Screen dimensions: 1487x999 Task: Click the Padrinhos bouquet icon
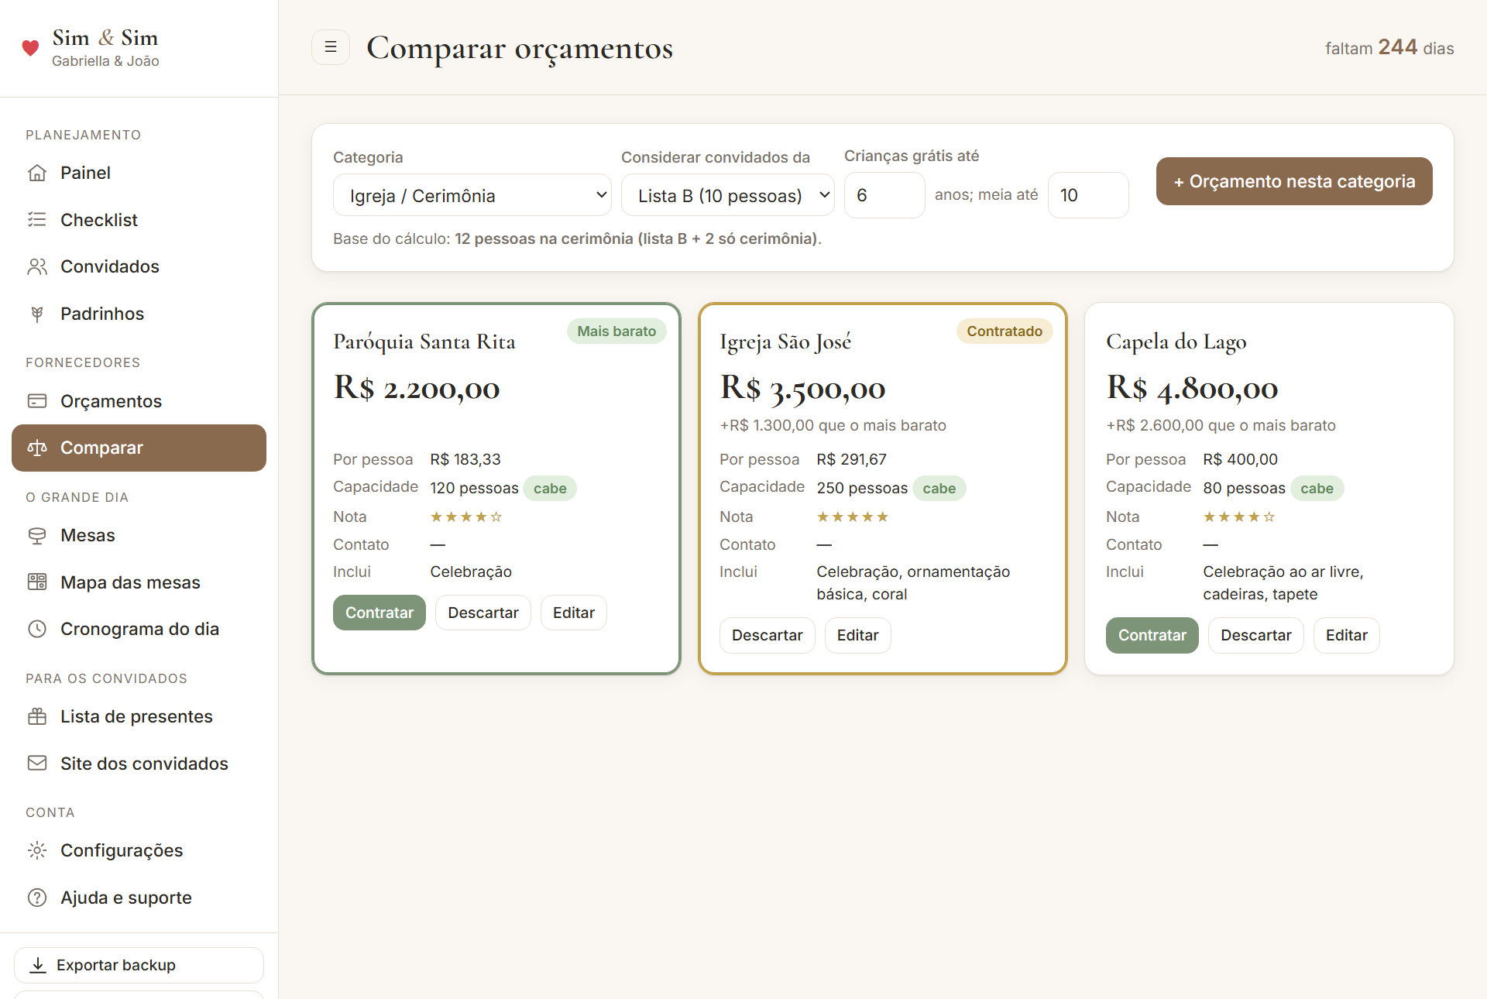point(37,314)
